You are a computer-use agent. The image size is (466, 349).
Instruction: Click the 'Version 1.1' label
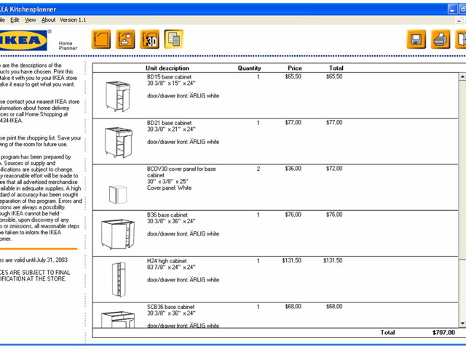(73, 20)
